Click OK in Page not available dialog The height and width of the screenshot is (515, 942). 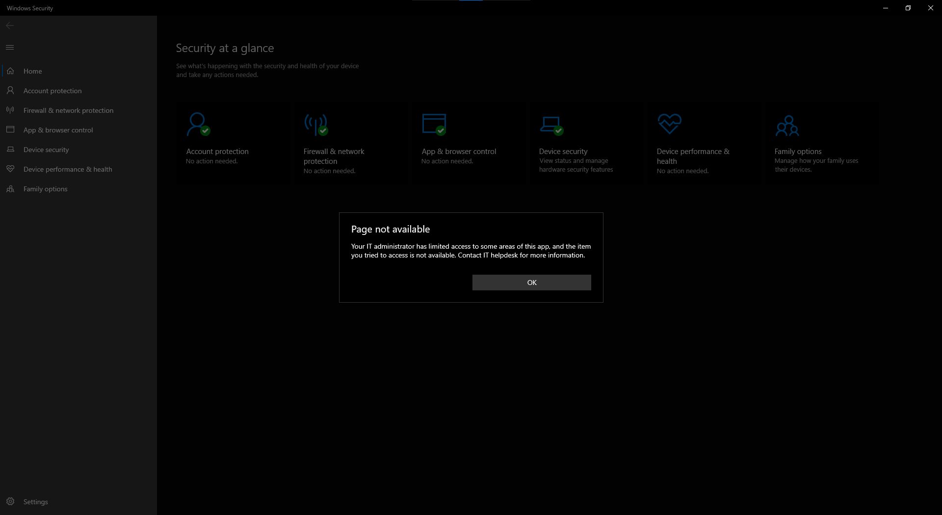pyautogui.click(x=531, y=283)
